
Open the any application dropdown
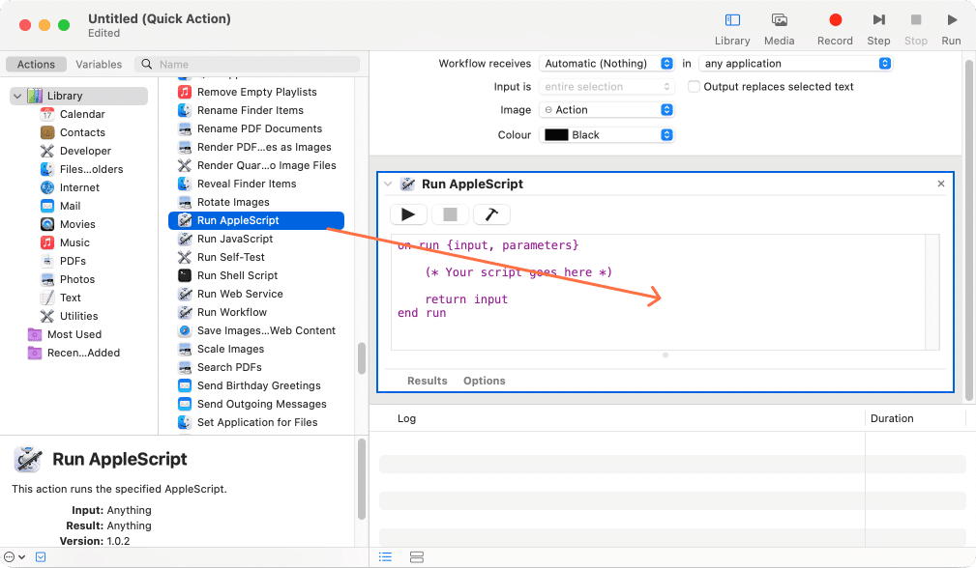click(x=795, y=64)
